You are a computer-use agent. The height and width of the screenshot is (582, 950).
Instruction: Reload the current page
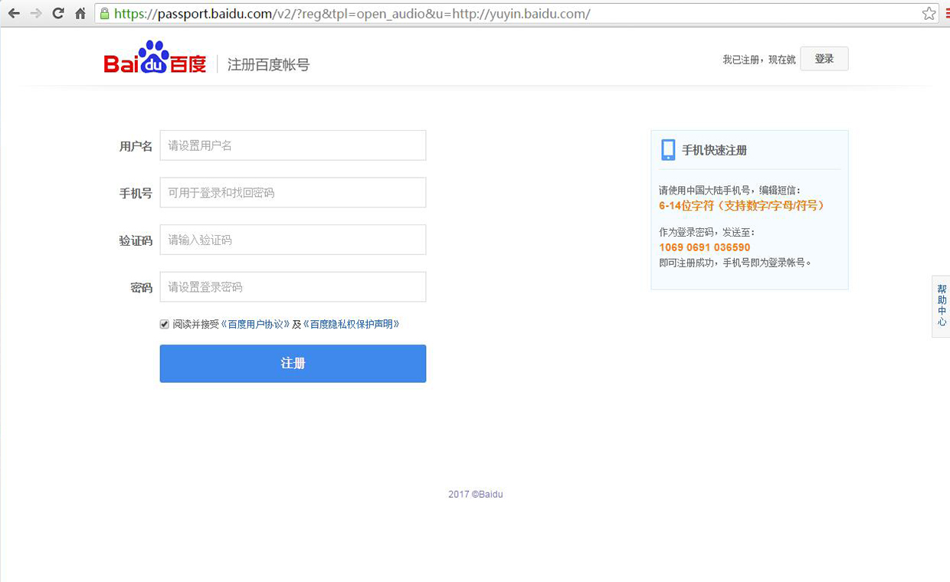[x=57, y=14]
